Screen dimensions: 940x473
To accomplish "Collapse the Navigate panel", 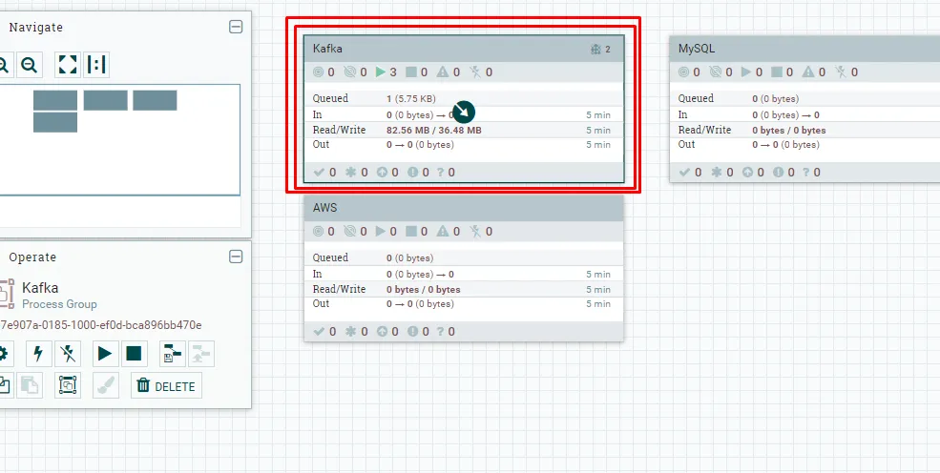I will point(237,27).
